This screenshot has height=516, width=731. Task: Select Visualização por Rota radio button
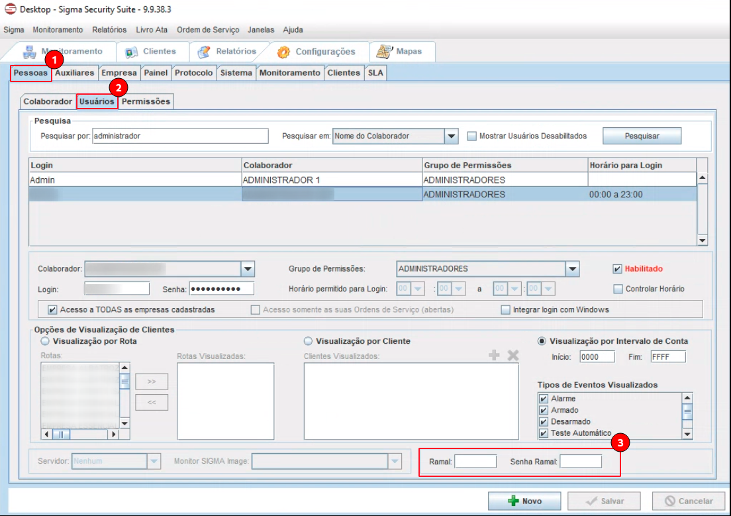point(45,341)
